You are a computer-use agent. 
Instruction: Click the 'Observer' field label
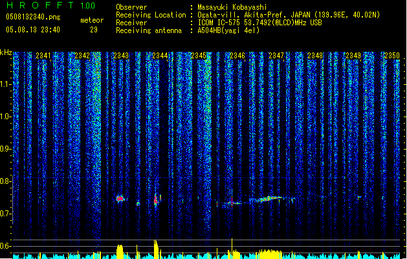pos(131,7)
